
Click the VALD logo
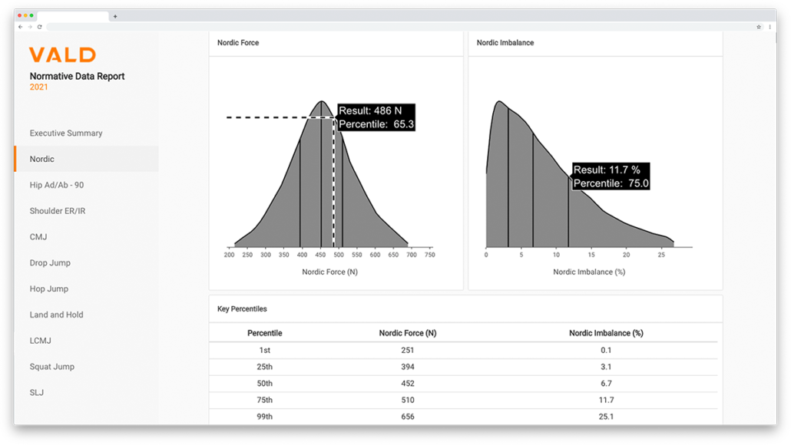point(62,55)
